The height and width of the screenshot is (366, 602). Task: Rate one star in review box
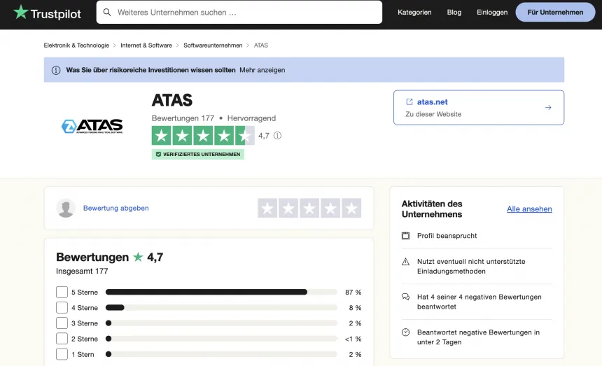click(x=267, y=208)
